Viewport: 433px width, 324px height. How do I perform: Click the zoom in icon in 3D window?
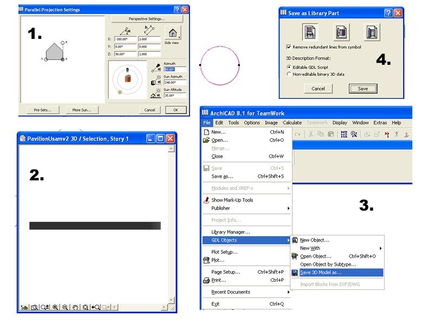pyautogui.click(x=55, y=307)
